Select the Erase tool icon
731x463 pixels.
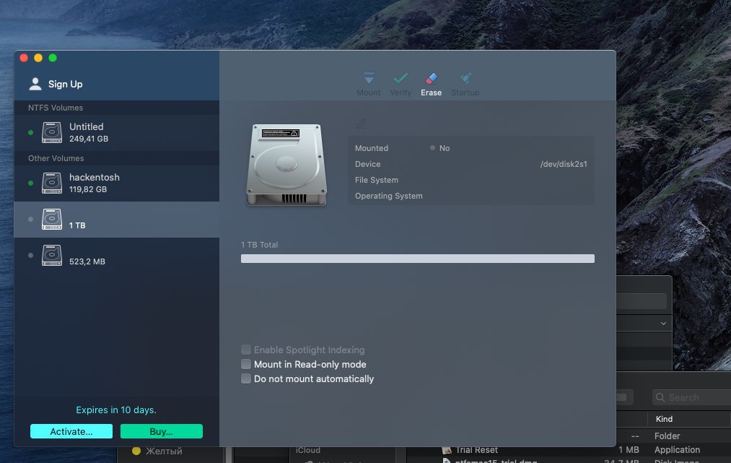432,78
